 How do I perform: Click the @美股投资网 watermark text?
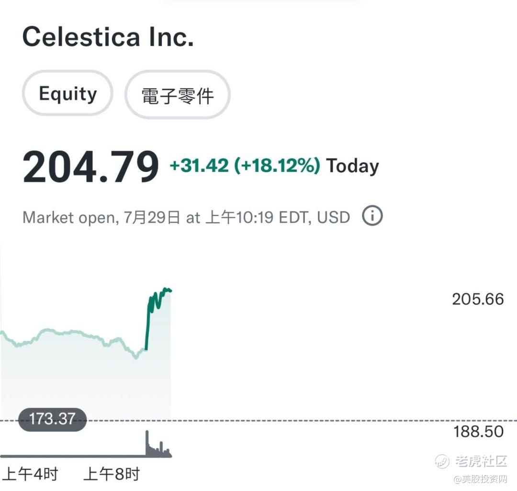[x=480, y=479]
